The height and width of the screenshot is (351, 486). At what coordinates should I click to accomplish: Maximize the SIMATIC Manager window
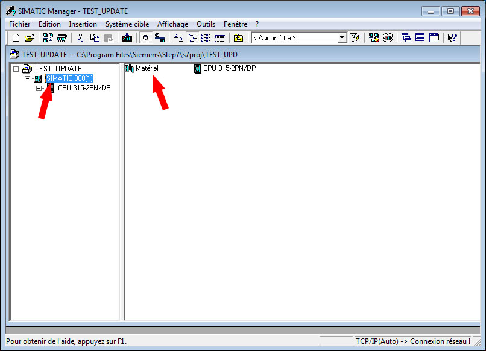[450, 11]
